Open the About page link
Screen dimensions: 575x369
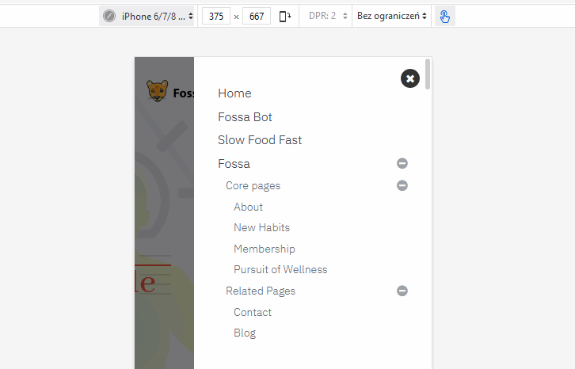pos(248,207)
